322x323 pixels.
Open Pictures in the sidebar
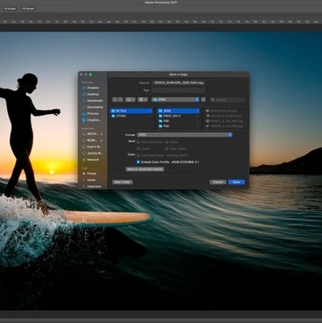point(90,113)
